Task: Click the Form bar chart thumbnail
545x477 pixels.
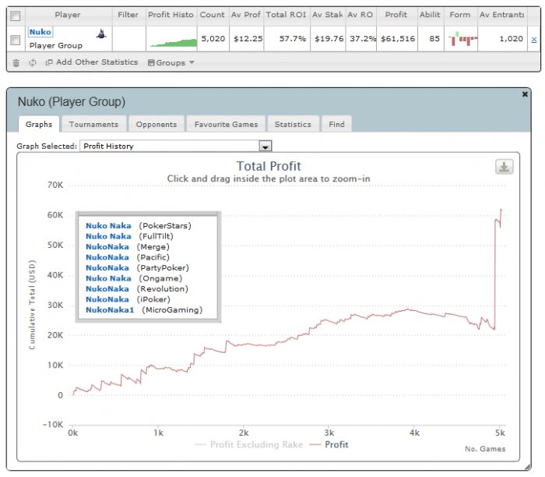Action: pyautogui.click(x=462, y=39)
